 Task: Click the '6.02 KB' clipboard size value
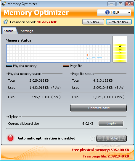[x=88, y=124]
